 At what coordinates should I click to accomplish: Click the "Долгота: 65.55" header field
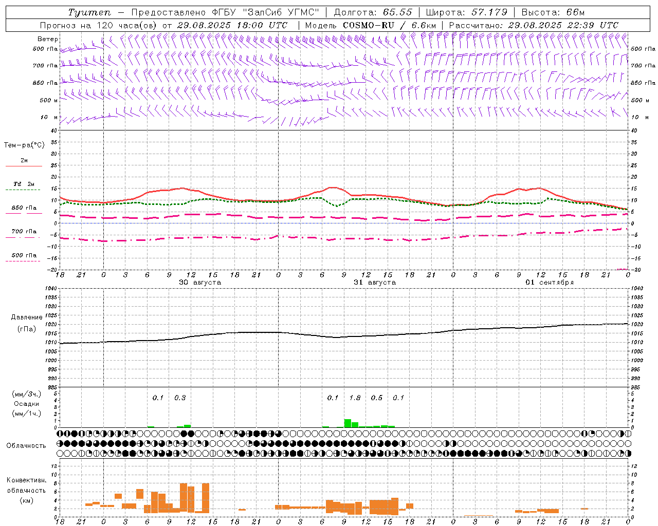pos(373,12)
